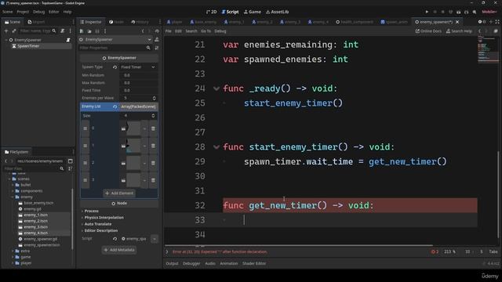Screen dimensions: 502x282
Task: Click the reorder handle of array element 2
Action: [x=85, y=163]
